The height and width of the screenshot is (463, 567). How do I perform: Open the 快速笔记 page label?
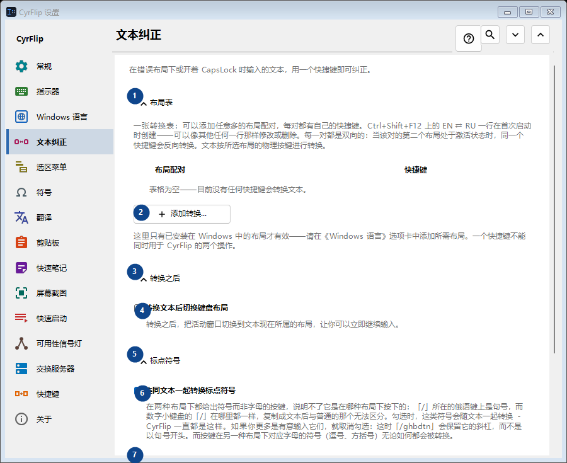(x=52, y=268)
